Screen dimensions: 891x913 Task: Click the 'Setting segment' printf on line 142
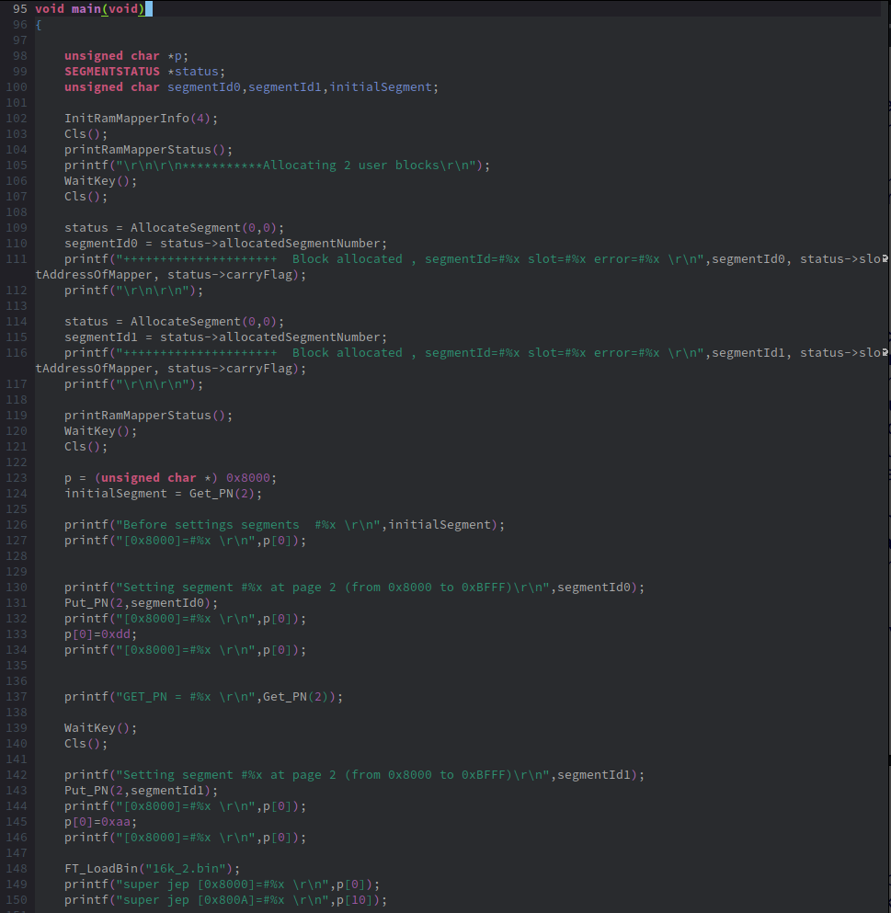coord(355,775)
